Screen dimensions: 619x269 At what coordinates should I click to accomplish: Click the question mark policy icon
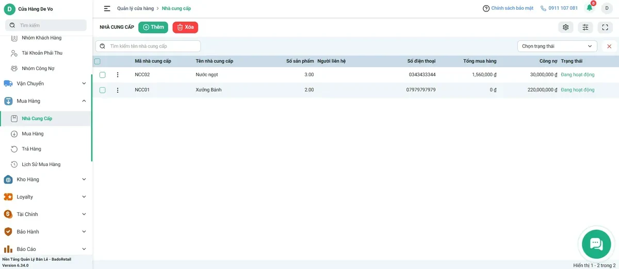(486, 8)
